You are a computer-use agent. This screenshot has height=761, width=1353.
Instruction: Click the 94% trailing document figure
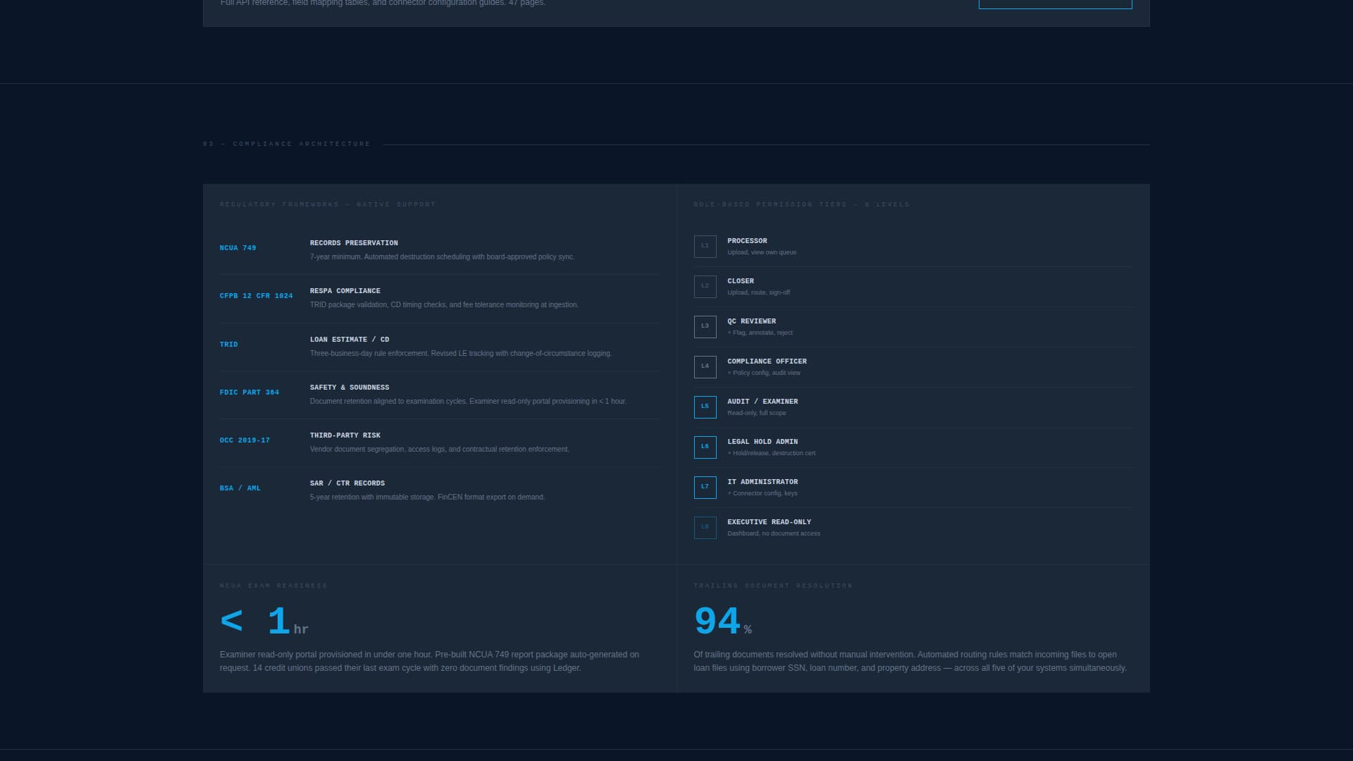pyautogui.click(x=723, y=621)
